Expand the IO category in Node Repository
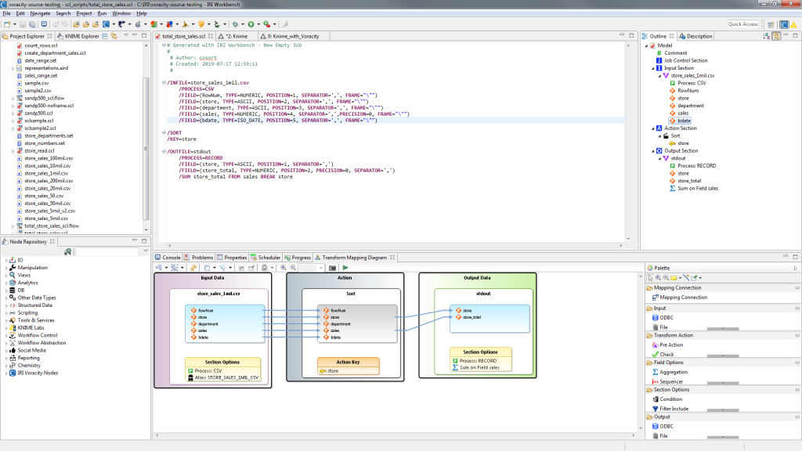The height and width of the screenshot is (451, 802). (6, 260)
